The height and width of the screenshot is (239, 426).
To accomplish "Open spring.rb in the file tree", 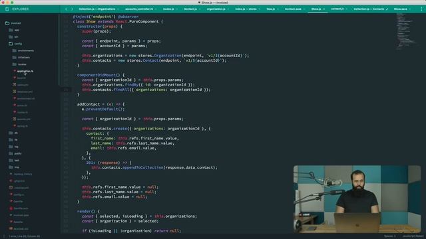I will (x=22, y=126).
